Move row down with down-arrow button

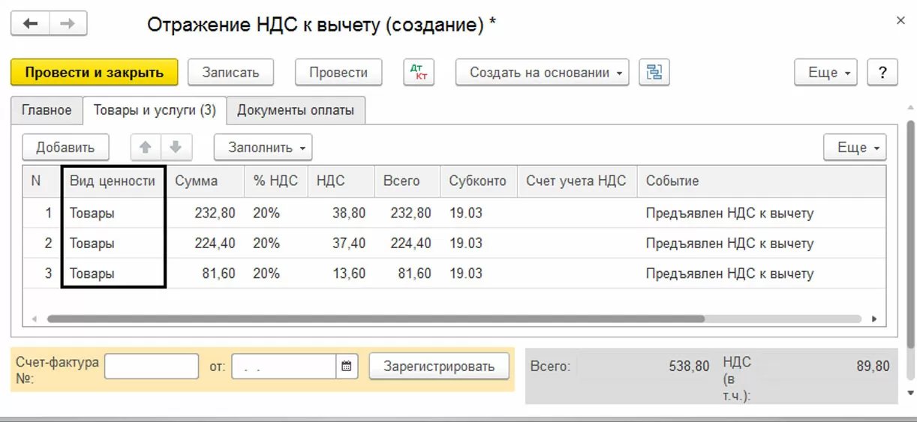pyautogui.click(x=176, y=147)
